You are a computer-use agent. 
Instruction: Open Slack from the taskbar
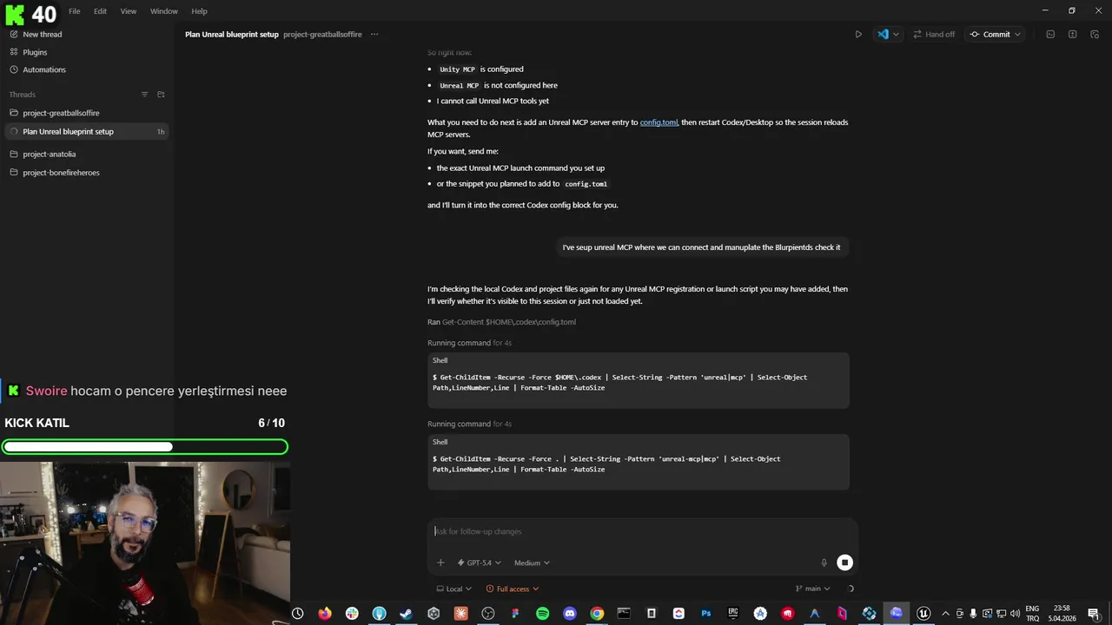[352, 614]
